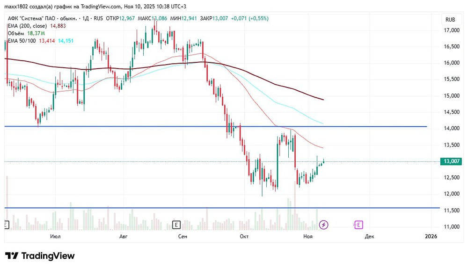Screen dimensions: 468x269
Task: Click the E marker at the left edge
Action: point(6,225)
